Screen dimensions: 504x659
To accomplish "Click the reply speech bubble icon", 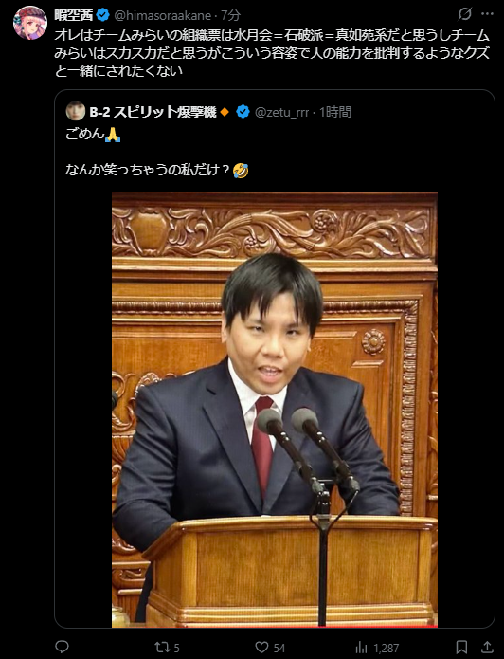I will [62, 647].
